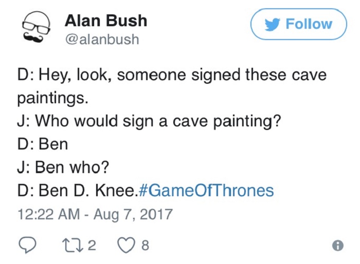Open the info icon at bottom right

coord(337,246)
